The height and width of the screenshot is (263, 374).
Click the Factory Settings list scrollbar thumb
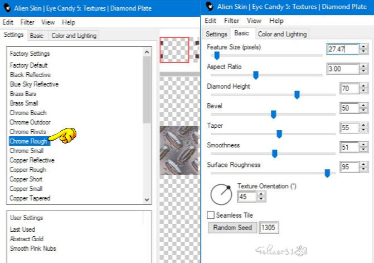point(147,90)
